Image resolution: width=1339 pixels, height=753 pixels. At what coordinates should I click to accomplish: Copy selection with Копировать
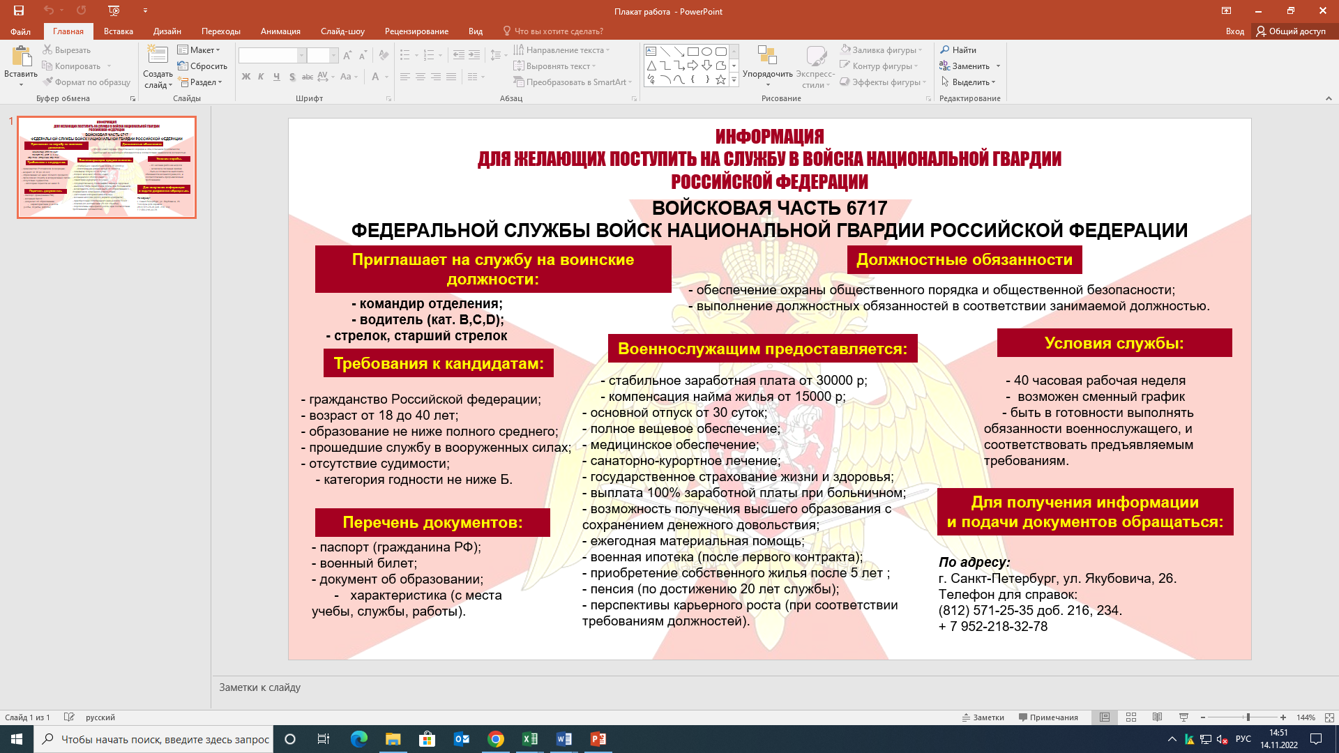(x=71, y=66)
